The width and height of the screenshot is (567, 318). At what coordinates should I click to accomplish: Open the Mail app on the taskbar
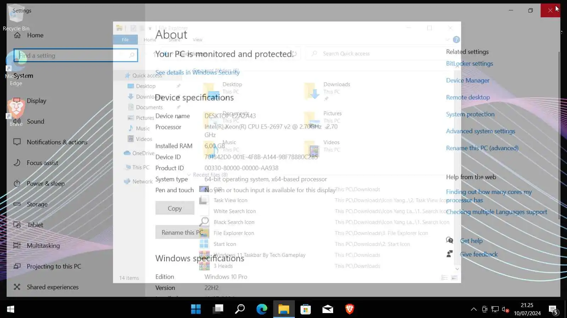pos(327,309)
